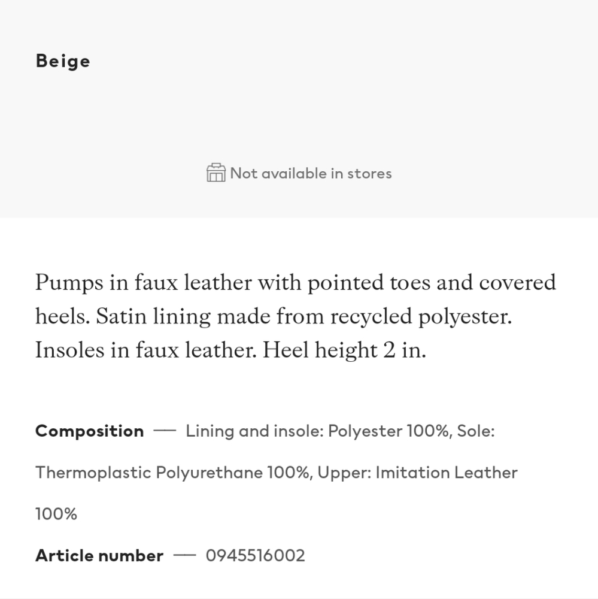Image resolution: width=598 pixels, height=599 pixels.
Task: Click the 'Composition' heading label
Action: click(89, 431)
